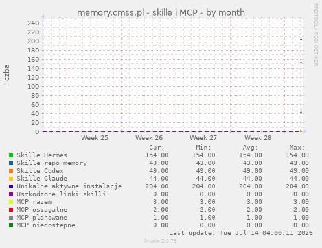Click the yellow Skille Claude legend swatch
Viewport: 322px width, 248px height.
(x=11, y=179)
